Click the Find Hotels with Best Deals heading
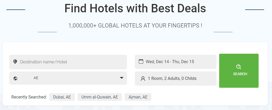 [135, 8]
